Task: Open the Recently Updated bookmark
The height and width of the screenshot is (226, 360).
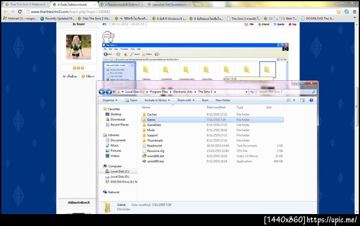Action: (x=58, y=19)
